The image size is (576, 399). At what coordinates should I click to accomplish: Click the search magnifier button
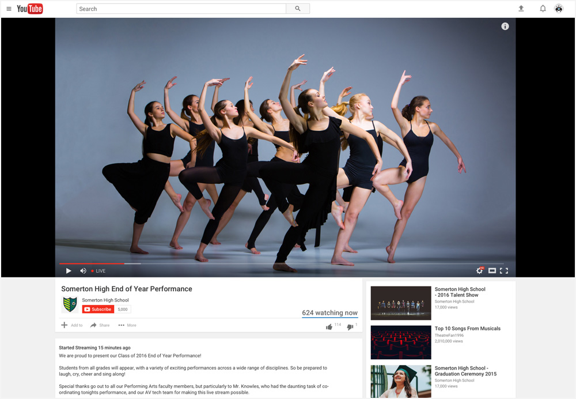(298, 9)
